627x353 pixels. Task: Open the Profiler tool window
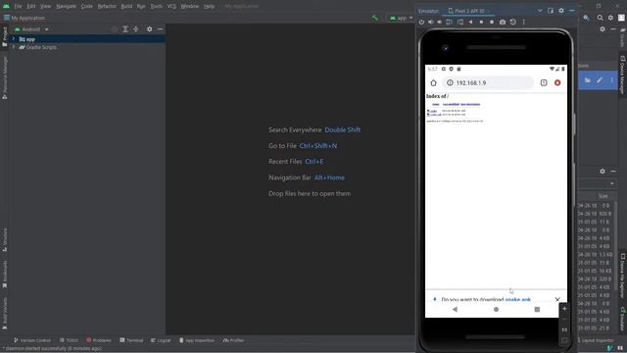(233, 340)
